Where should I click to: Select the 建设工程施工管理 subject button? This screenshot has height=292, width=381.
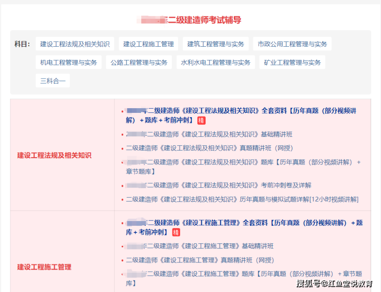[149, 43]
